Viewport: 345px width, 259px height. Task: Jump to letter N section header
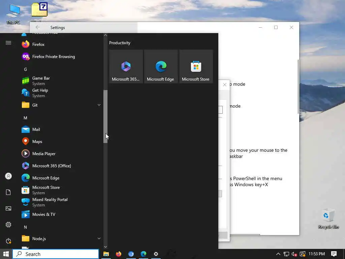click(26, 227)
